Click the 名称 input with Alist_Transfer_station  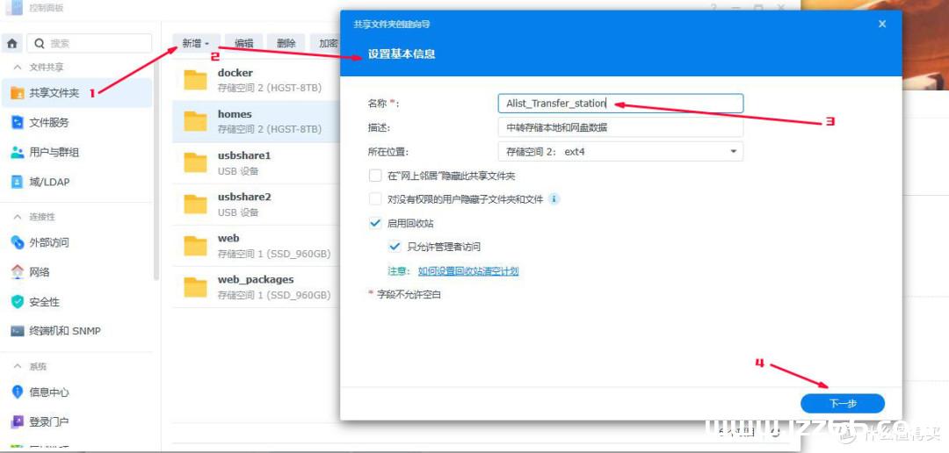[620, 104]
